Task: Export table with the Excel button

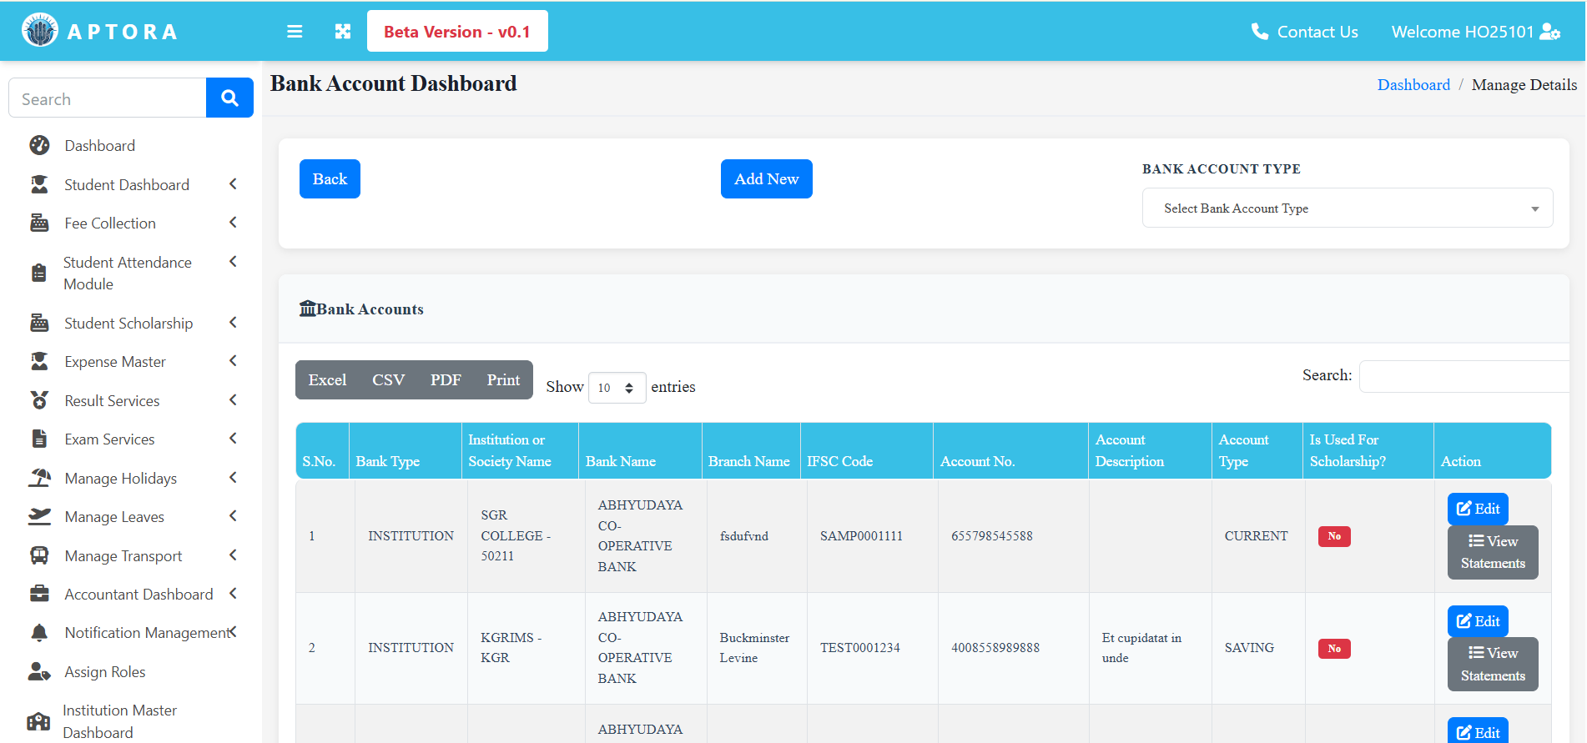Action: pyautogui.click(x=327, y=379)
